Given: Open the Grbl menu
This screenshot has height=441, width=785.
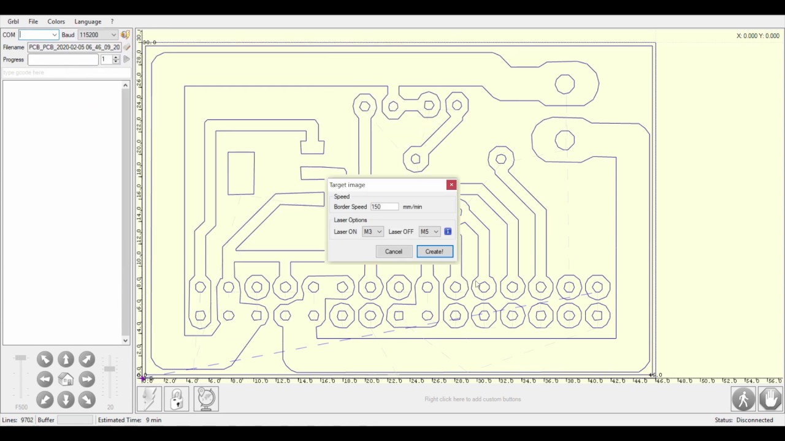Looking at the screenshot, I should coord(13,21).
